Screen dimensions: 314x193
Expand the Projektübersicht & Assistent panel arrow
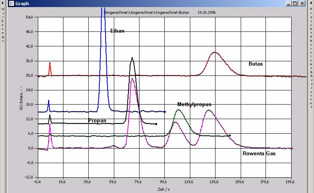pos(310,3)
